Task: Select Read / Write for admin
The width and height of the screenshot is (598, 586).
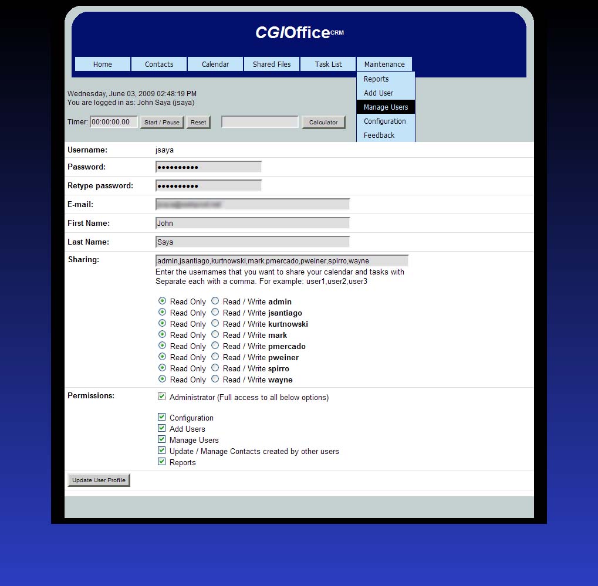Action: [x=215, y=301]
